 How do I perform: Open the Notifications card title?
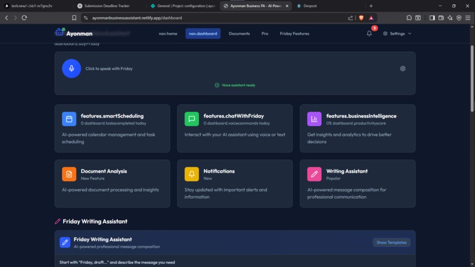219,172
